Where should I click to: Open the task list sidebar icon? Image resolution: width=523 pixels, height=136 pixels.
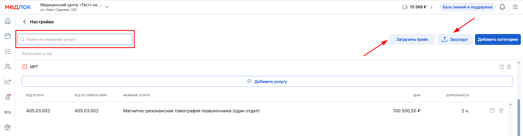click(8, 51)
